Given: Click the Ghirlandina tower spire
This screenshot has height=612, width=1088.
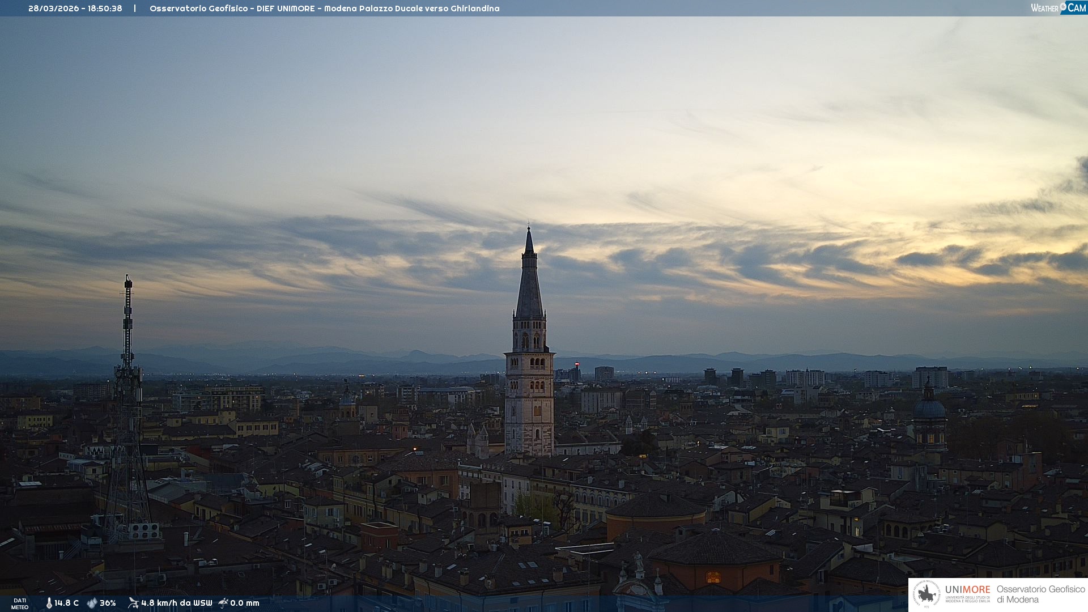Looking at the screenshot, I should click(529, 283).
